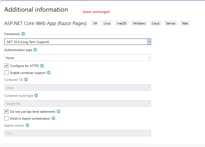Click the info icon next to Aspire version
The image size is (205, 147).
[27, 125]
